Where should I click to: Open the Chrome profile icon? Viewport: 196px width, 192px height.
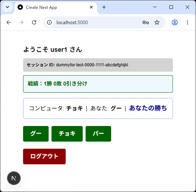pos(175,22)
